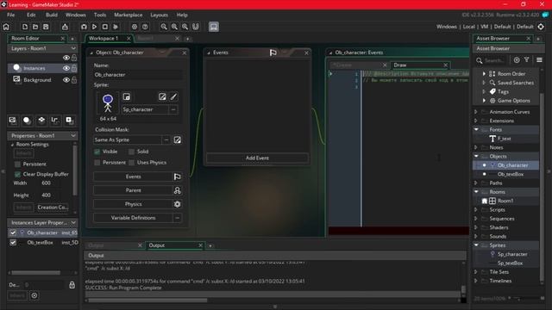Viewport: 552px width, 310px height.
Task: Toggle visibility of the Background layer
Action: [66, 80]
